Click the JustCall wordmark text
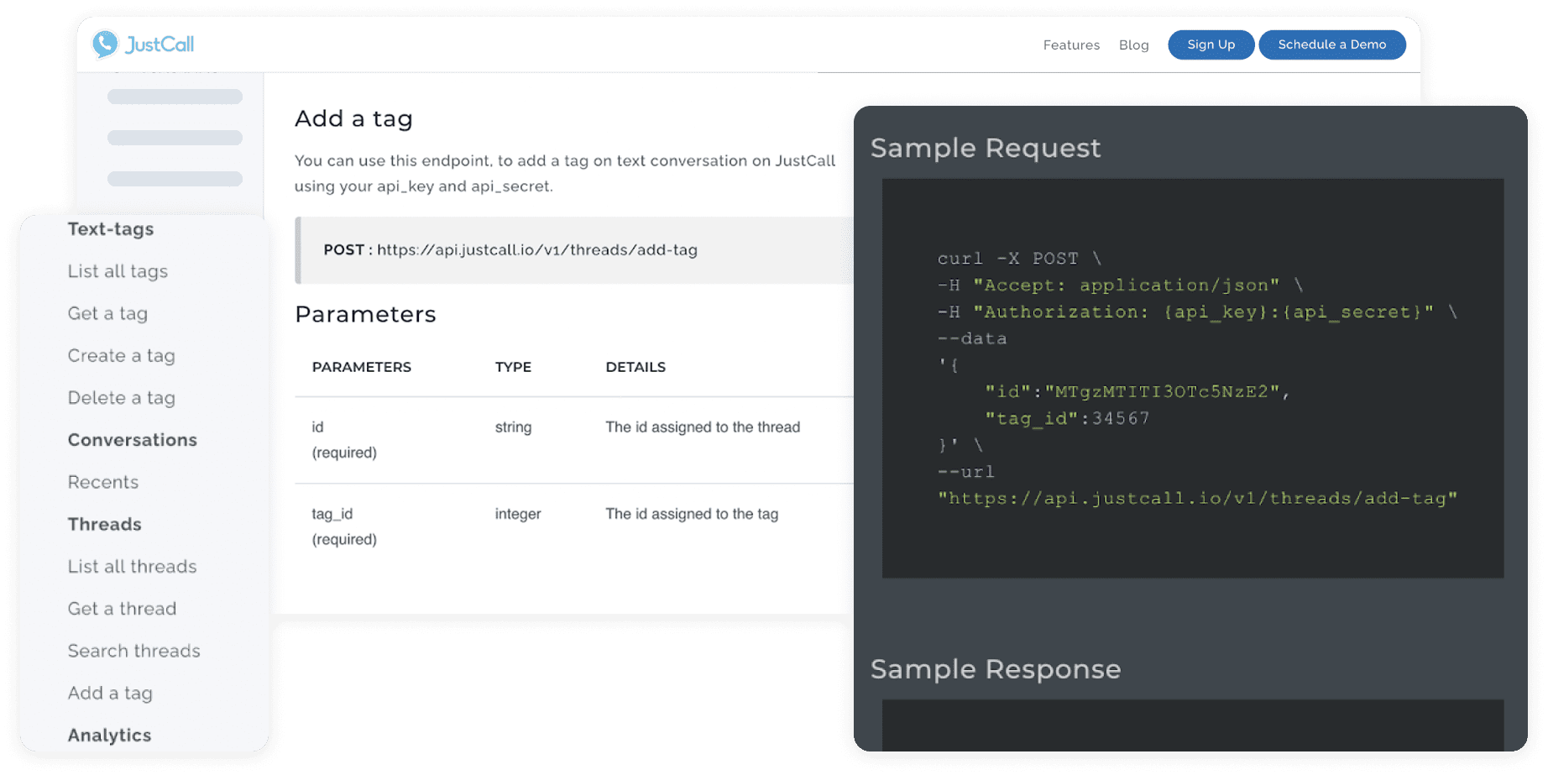Image resolution: width=1548 pixels, height=775 pixels. 160,45
